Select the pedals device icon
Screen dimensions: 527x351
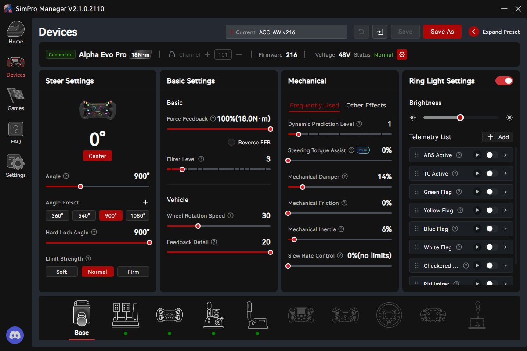126,315
